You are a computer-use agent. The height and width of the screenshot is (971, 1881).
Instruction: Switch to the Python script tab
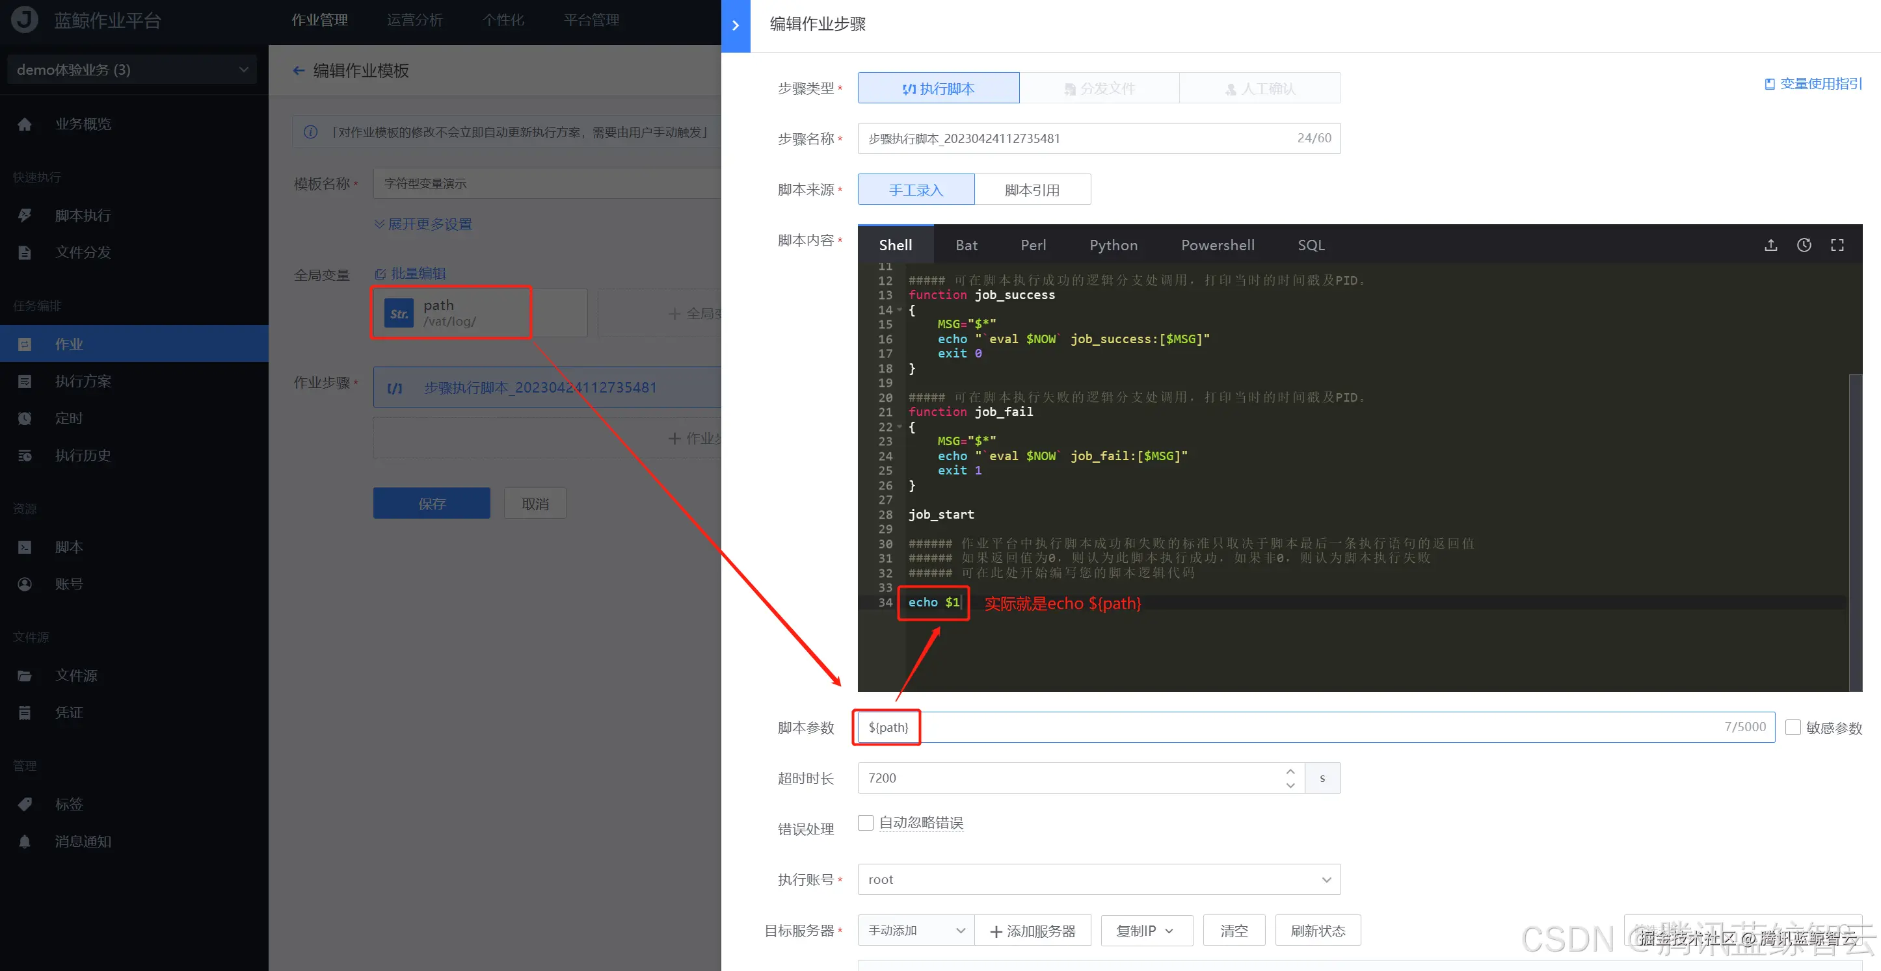[1113, 245]
